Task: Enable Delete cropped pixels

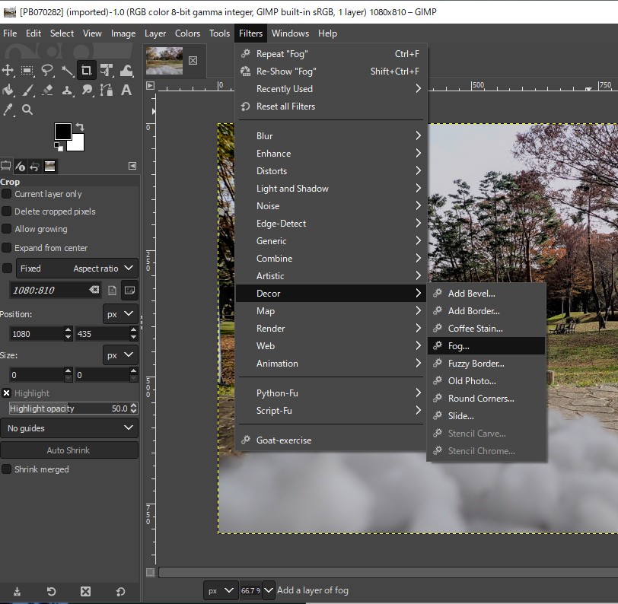Action: click(6, 211)
